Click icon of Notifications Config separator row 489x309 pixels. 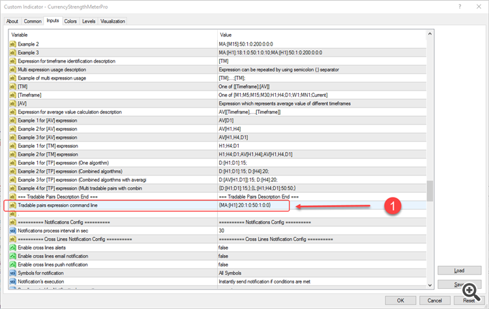tap(12, 222)
